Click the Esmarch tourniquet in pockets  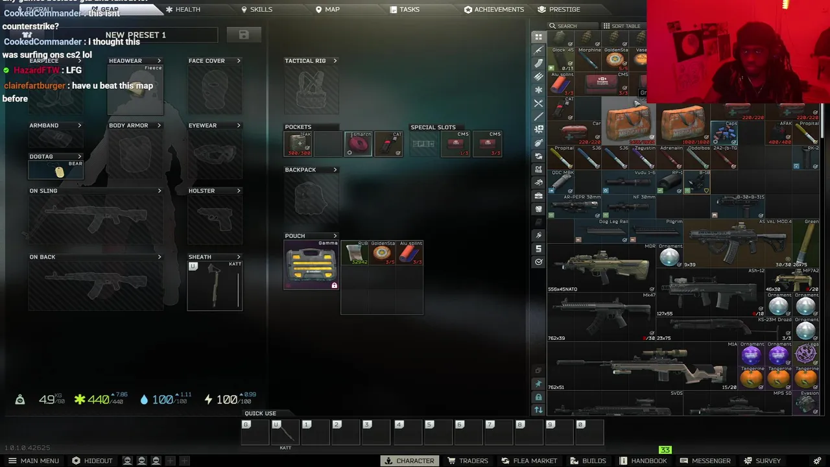click(358, 144)
